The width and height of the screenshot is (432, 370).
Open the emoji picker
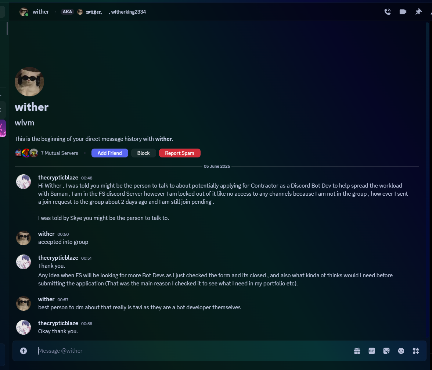[x=401, y=351]
